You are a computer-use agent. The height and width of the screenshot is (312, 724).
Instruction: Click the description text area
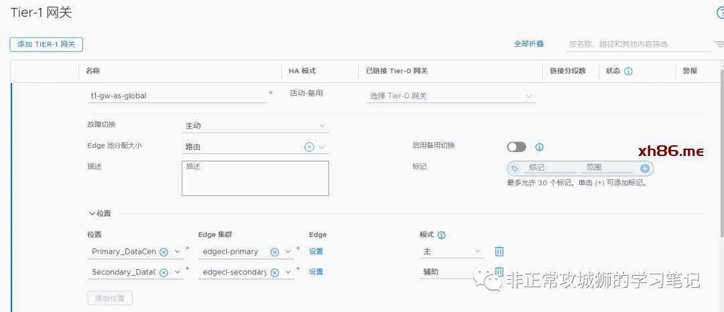click(255, 178)
